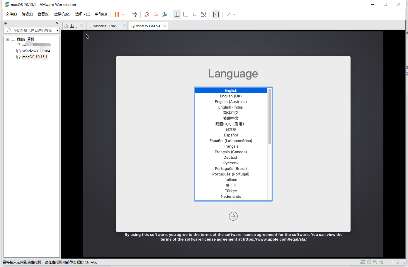Open the 虚拟机(M) menu
This screenshot has height=267, width=408.
click(62, 14)
